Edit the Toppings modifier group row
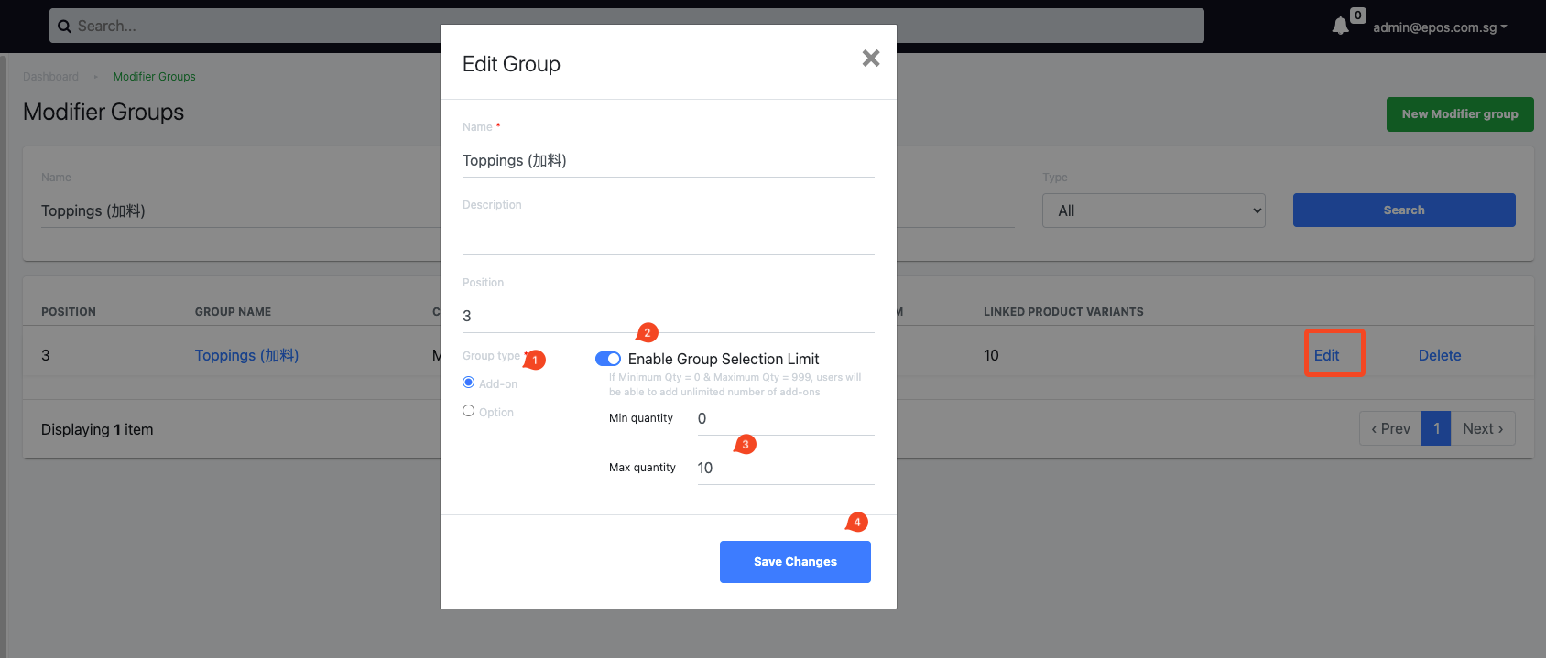 pyautogui.click(x=1327, y=355)
